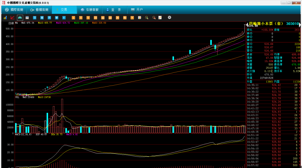
Task: Open the notes edit icon in toolbar
Action: tap(140, 18)
